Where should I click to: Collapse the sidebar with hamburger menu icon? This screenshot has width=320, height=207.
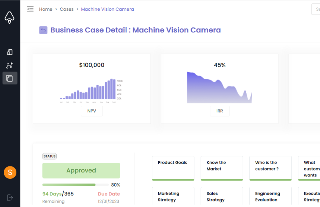pos(30,9)
